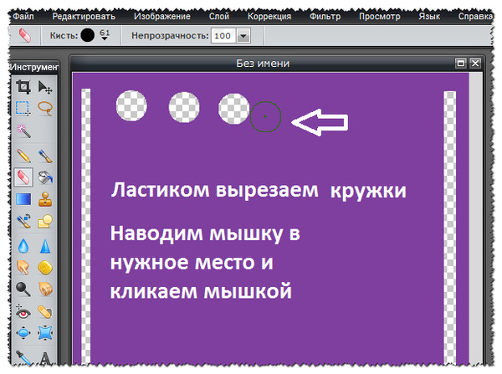Select the Drawing shapes tool
502x374 pixels.
click(45, 221)
